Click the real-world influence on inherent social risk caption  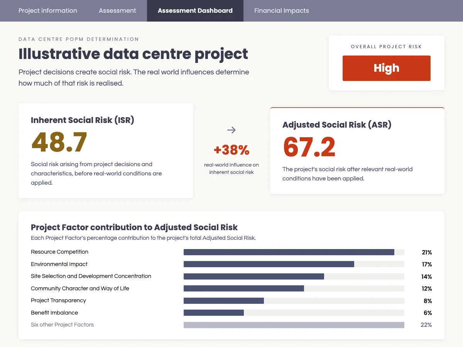coord(231,168)
